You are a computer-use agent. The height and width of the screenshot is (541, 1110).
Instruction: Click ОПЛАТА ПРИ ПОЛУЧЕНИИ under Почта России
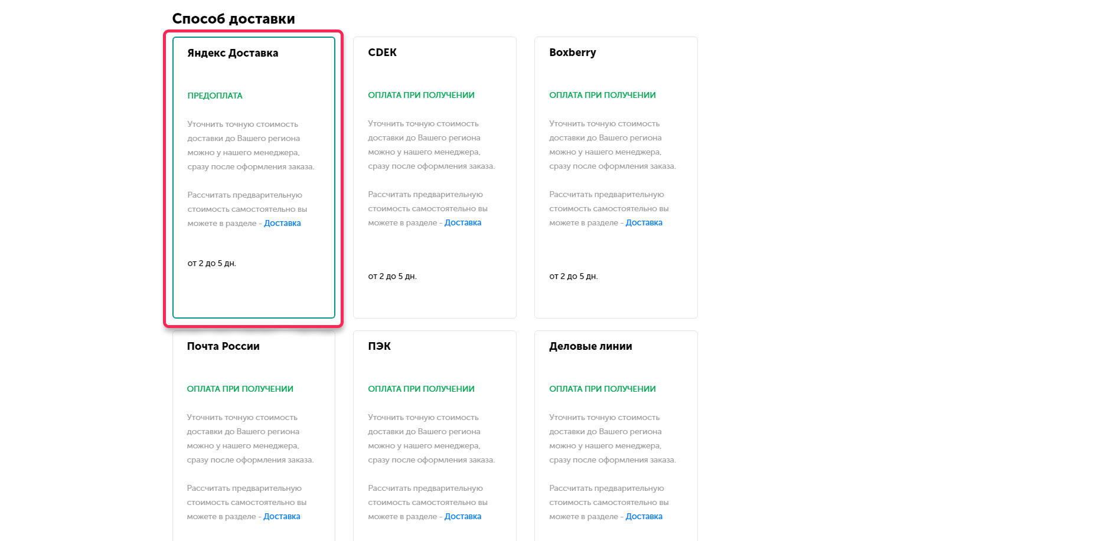240,389
